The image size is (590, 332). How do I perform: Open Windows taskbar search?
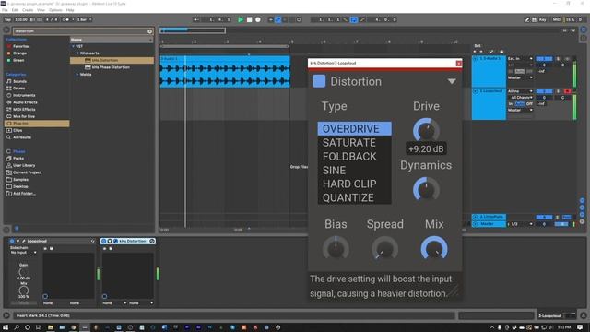[x=17, y=327]
